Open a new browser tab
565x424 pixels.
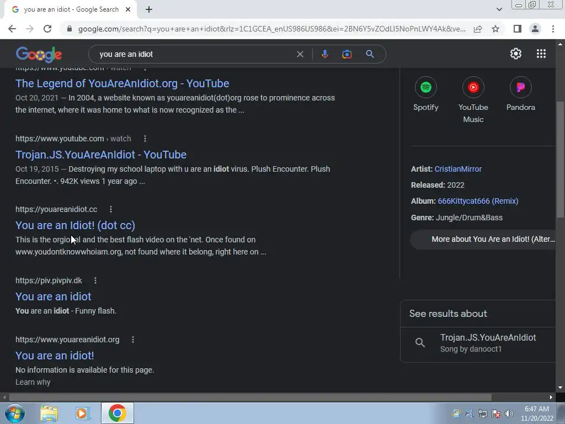pos(149,10)
